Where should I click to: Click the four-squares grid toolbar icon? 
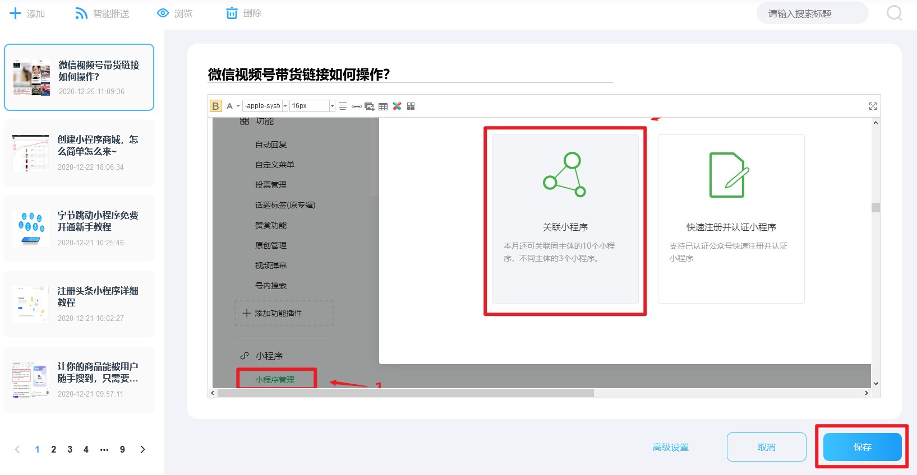coord(411,106)
